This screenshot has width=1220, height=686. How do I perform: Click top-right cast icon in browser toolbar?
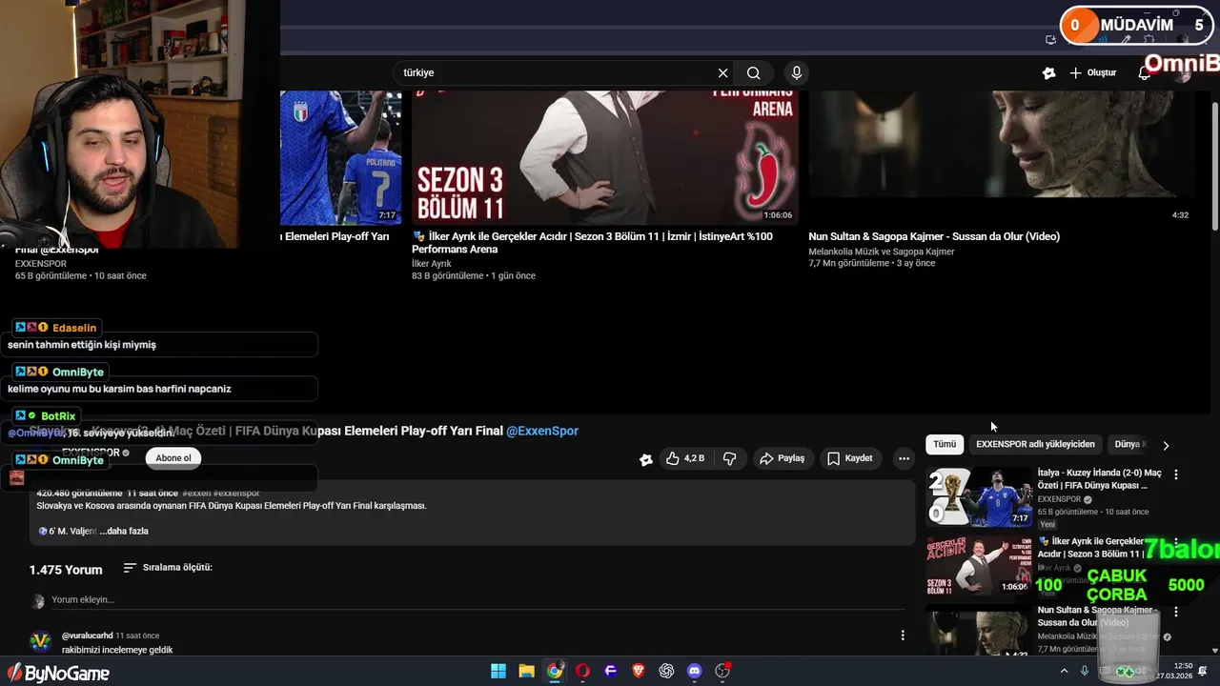[x=1050, y=40]
